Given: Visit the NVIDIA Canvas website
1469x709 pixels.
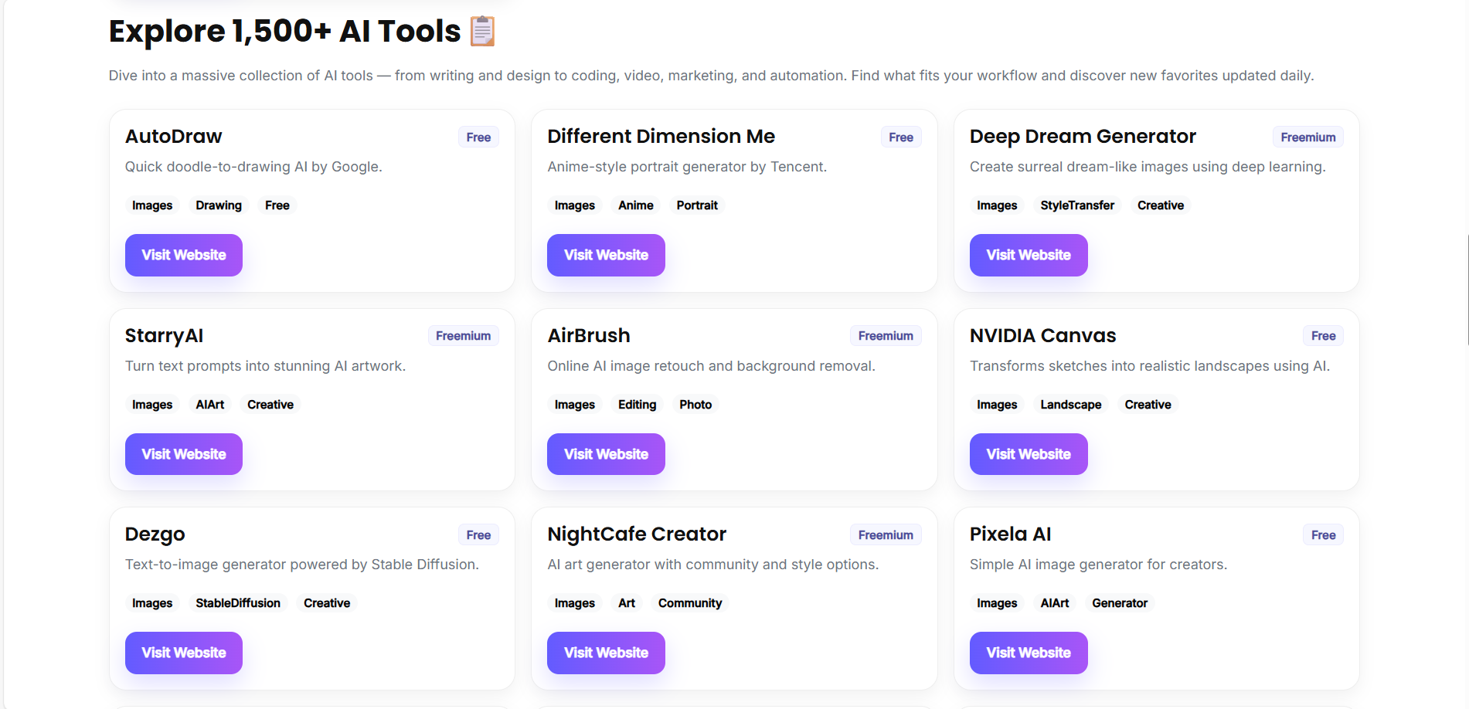Looking at the screenshot, I should (x=1028, y=454).
